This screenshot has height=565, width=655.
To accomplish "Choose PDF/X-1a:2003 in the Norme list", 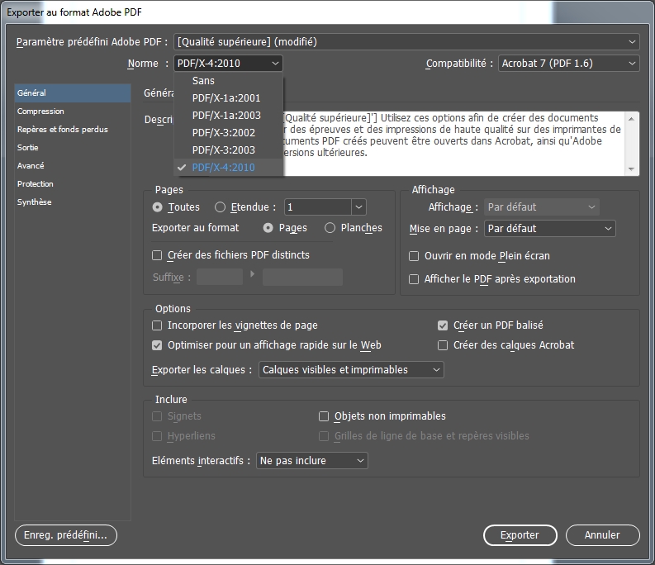I will point(229,116).
